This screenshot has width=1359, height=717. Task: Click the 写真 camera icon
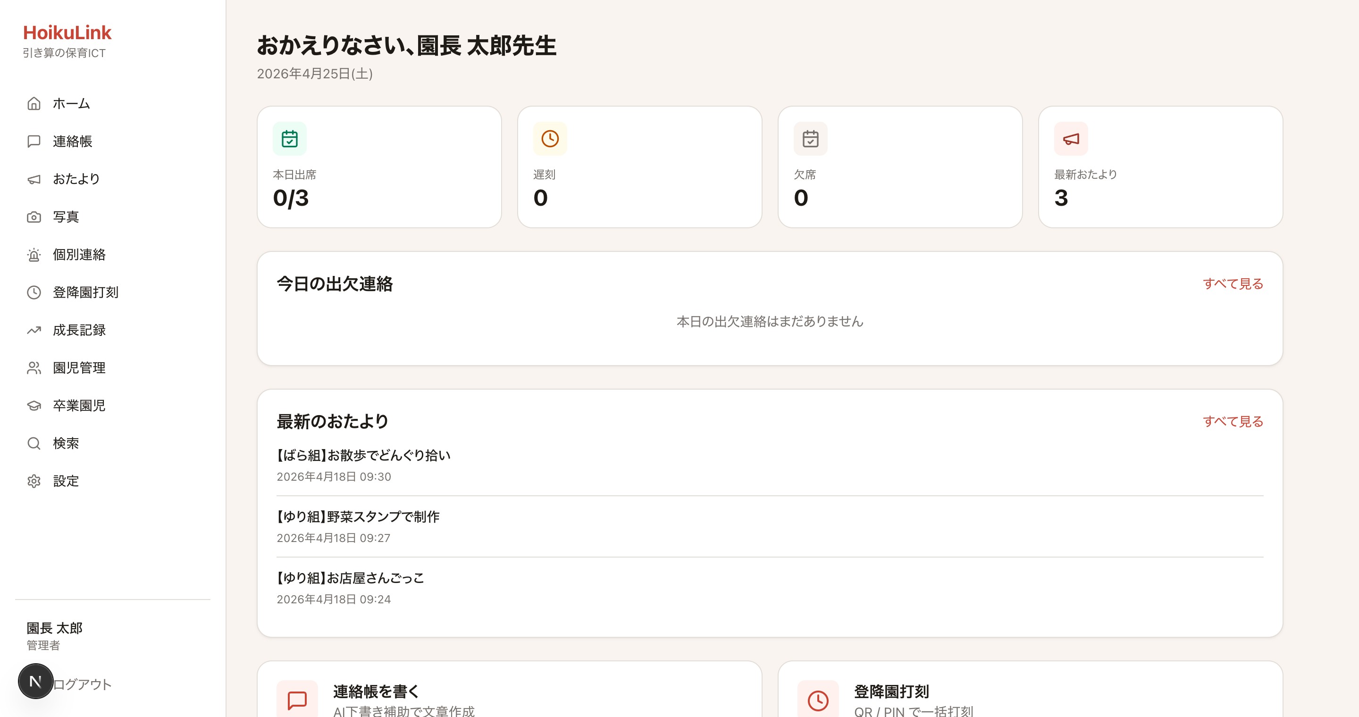coord(34,217)
